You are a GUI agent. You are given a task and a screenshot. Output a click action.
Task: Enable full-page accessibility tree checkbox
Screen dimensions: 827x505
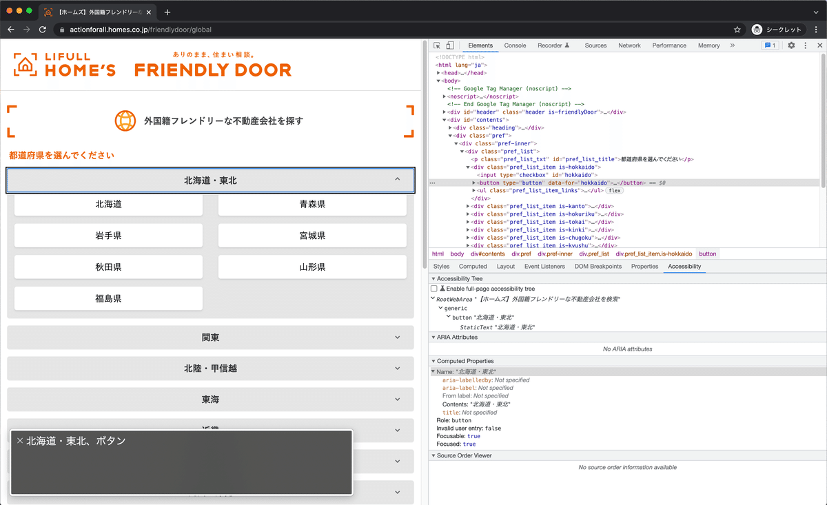[x=434, y=289]
